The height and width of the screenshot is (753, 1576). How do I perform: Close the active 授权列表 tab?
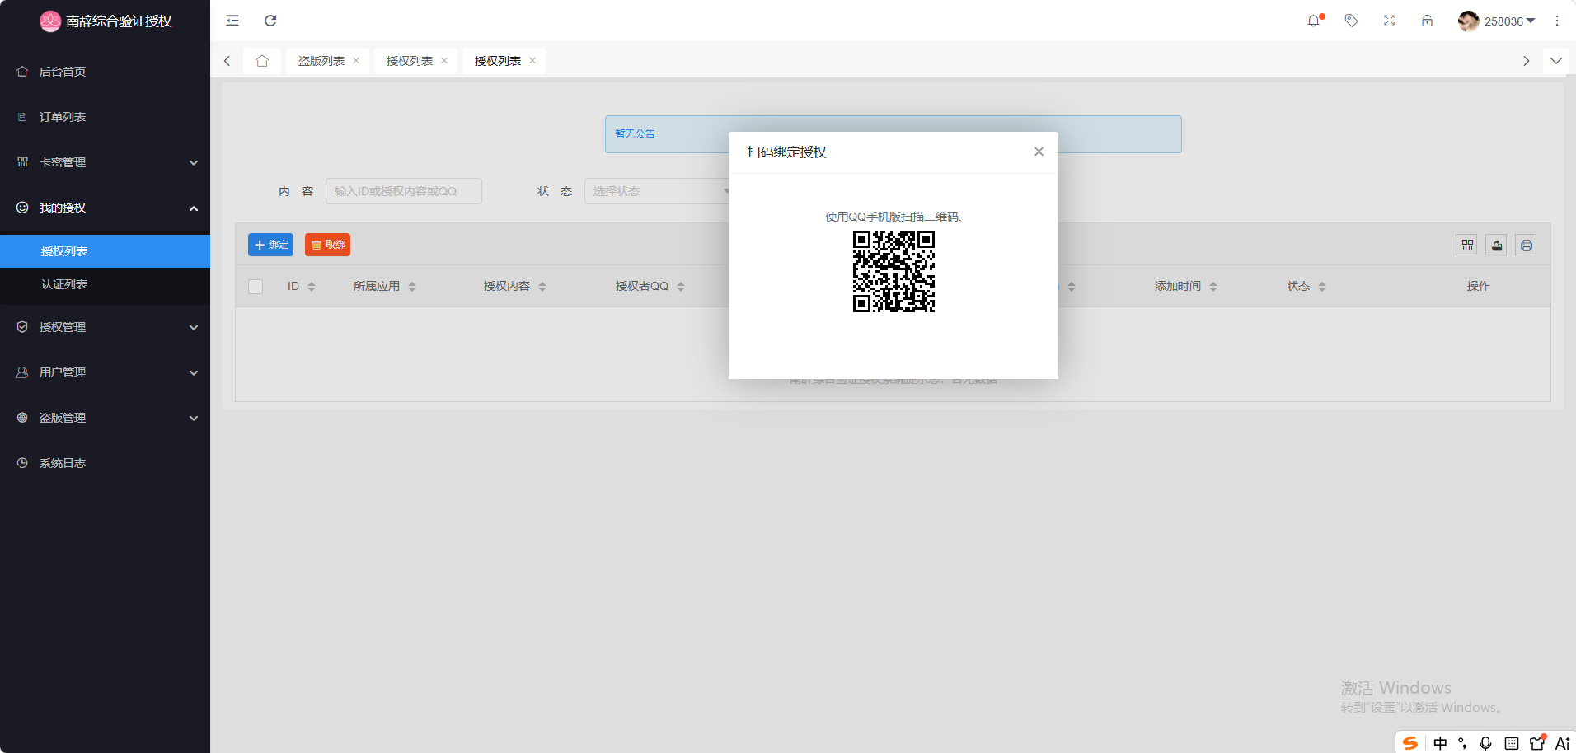[532, 61]
